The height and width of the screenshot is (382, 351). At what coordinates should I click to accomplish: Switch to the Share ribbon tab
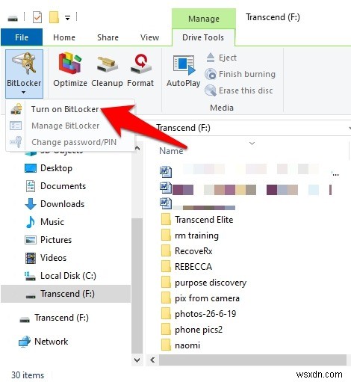108,37
